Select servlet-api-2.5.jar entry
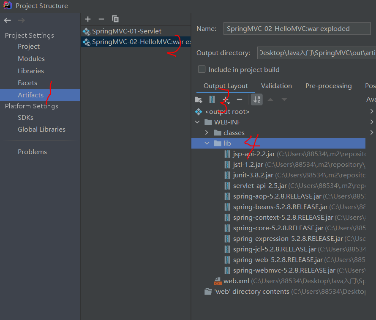This screenshot has height=320, width=376. 278,185
